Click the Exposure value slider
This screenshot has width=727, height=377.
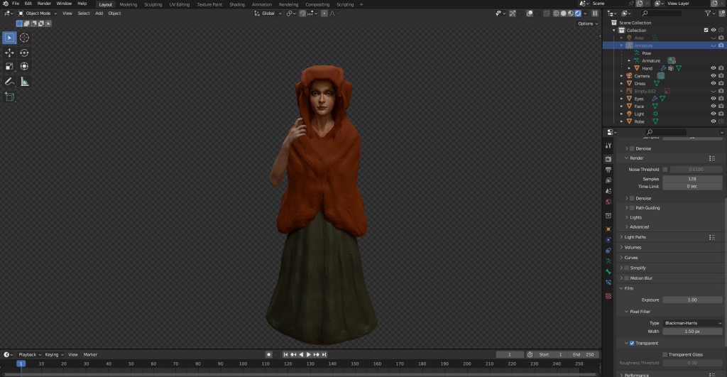pyautogui.click(x=692, y=300)
